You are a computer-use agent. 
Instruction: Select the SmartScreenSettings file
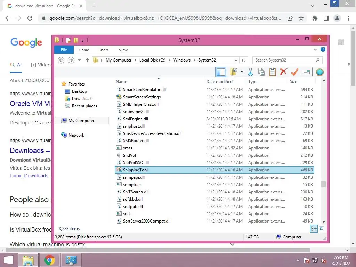214,97
